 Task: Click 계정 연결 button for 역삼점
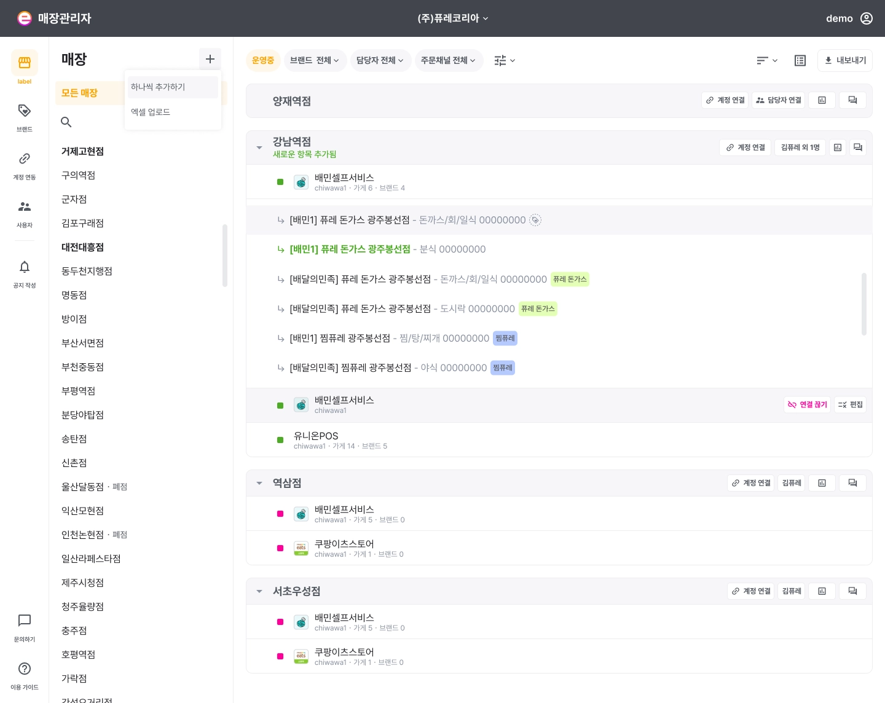tap(750, 483)
